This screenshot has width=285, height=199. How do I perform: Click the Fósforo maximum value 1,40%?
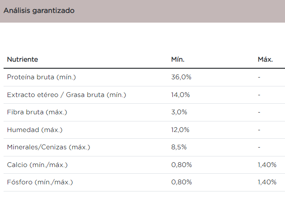coord(267,182)
